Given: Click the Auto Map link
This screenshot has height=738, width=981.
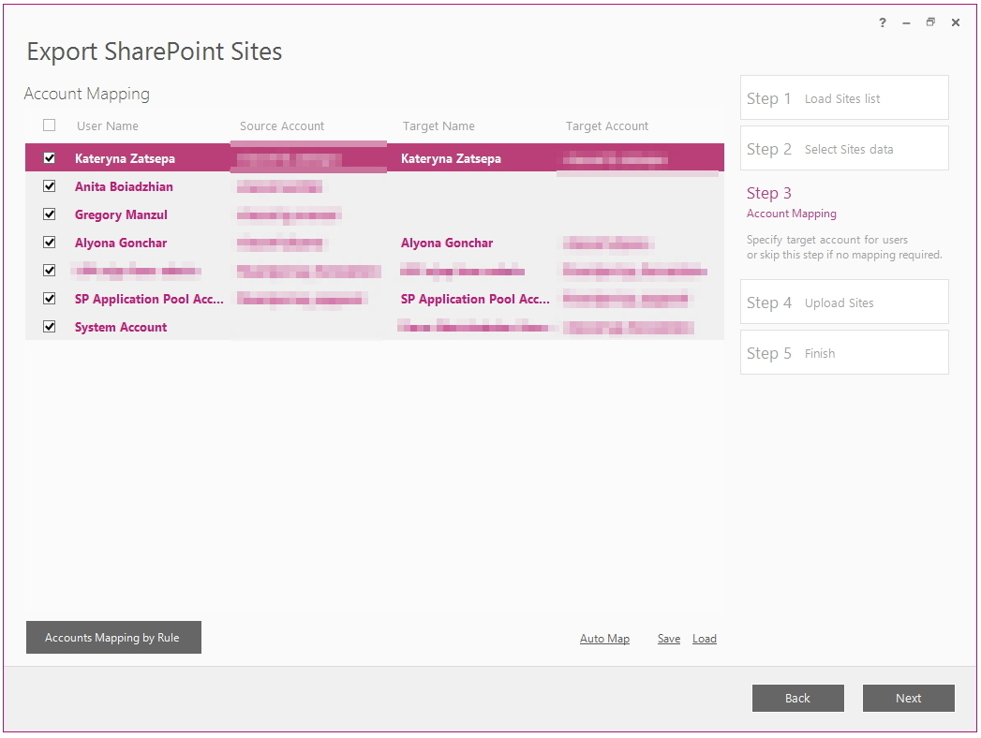Looking at the screenshot, I should click(x=604, y=639).
